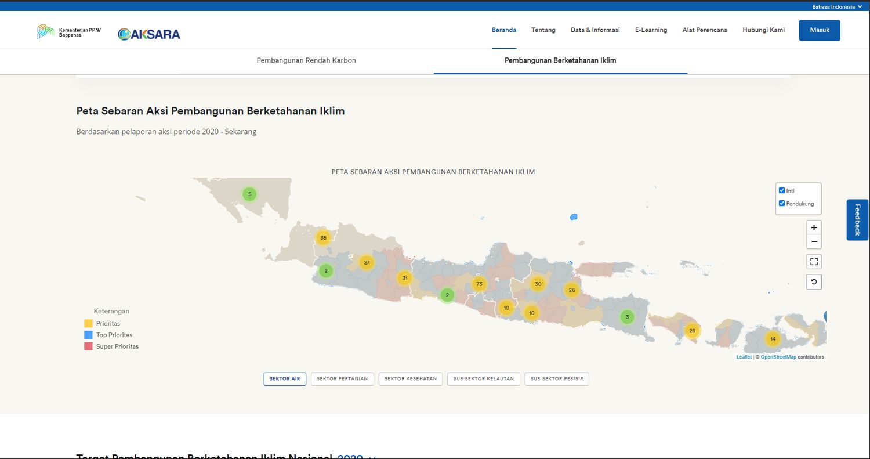The width and height of the screenshot is (870, 459).
Task: Open Alat Perencana in the navigation
Action: pos(705,30)
